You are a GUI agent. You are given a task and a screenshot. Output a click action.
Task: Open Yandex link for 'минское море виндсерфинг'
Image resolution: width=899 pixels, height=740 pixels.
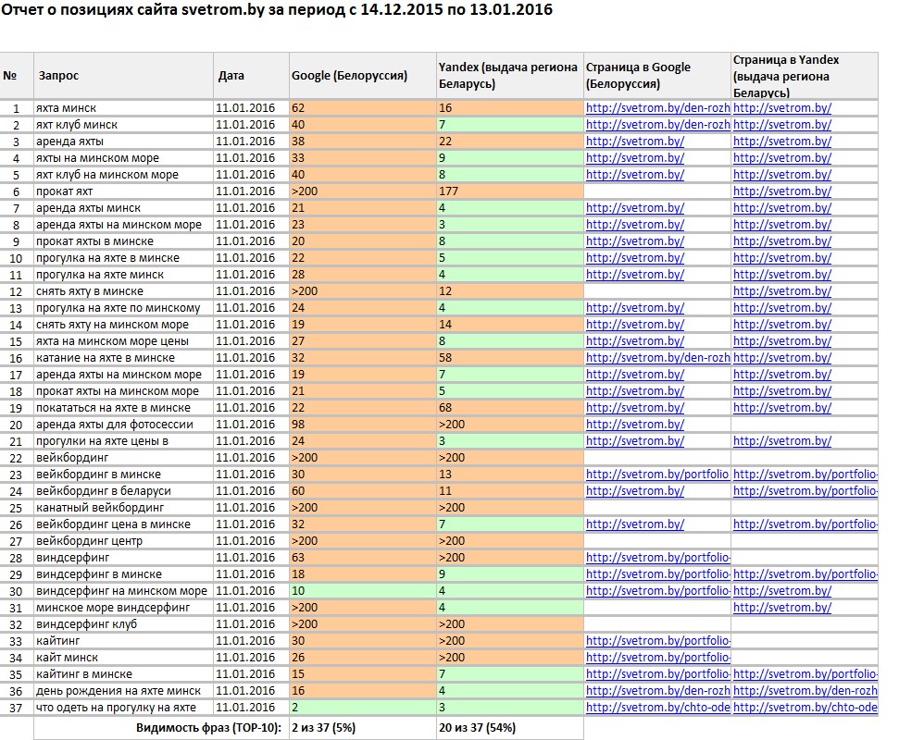(782, 607)
